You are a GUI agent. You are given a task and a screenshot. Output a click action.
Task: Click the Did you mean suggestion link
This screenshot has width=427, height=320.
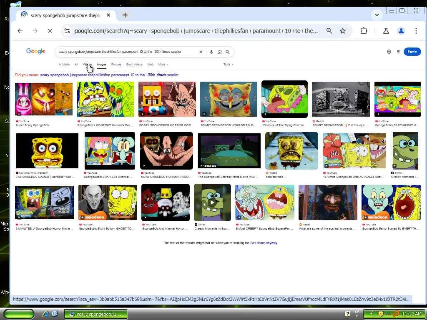(109, 75)
